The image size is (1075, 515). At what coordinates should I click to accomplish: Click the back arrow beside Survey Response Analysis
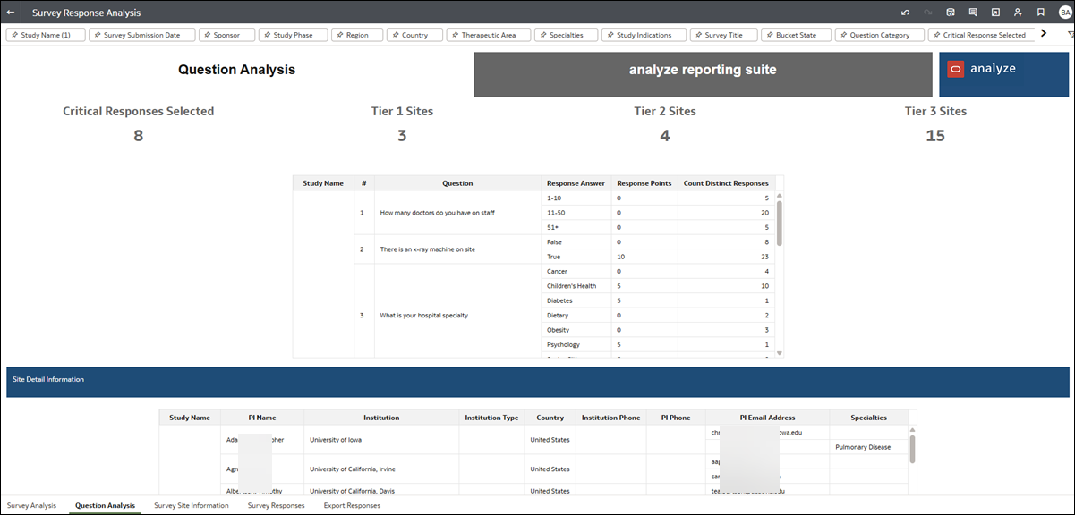click(12, 13)
